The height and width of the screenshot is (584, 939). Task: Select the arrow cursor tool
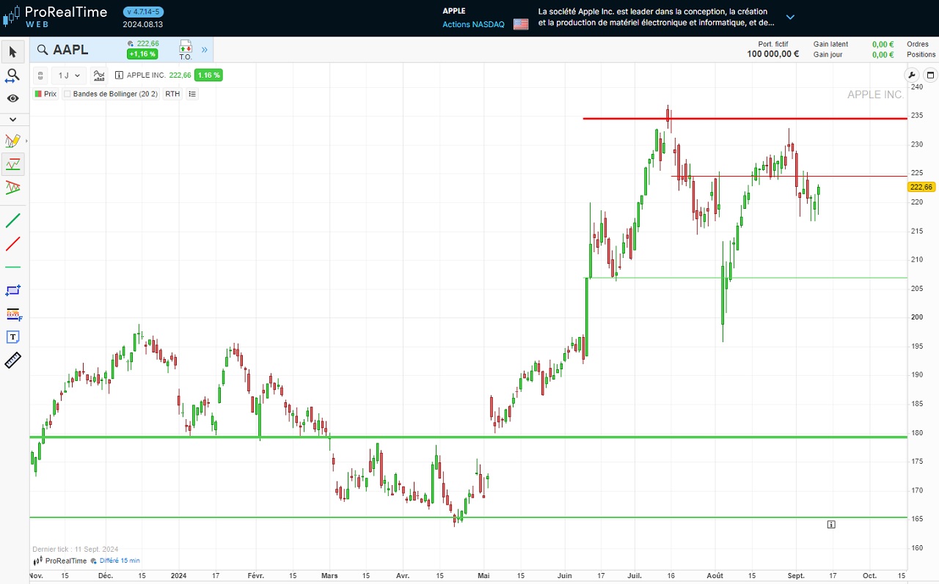[12, 52]
